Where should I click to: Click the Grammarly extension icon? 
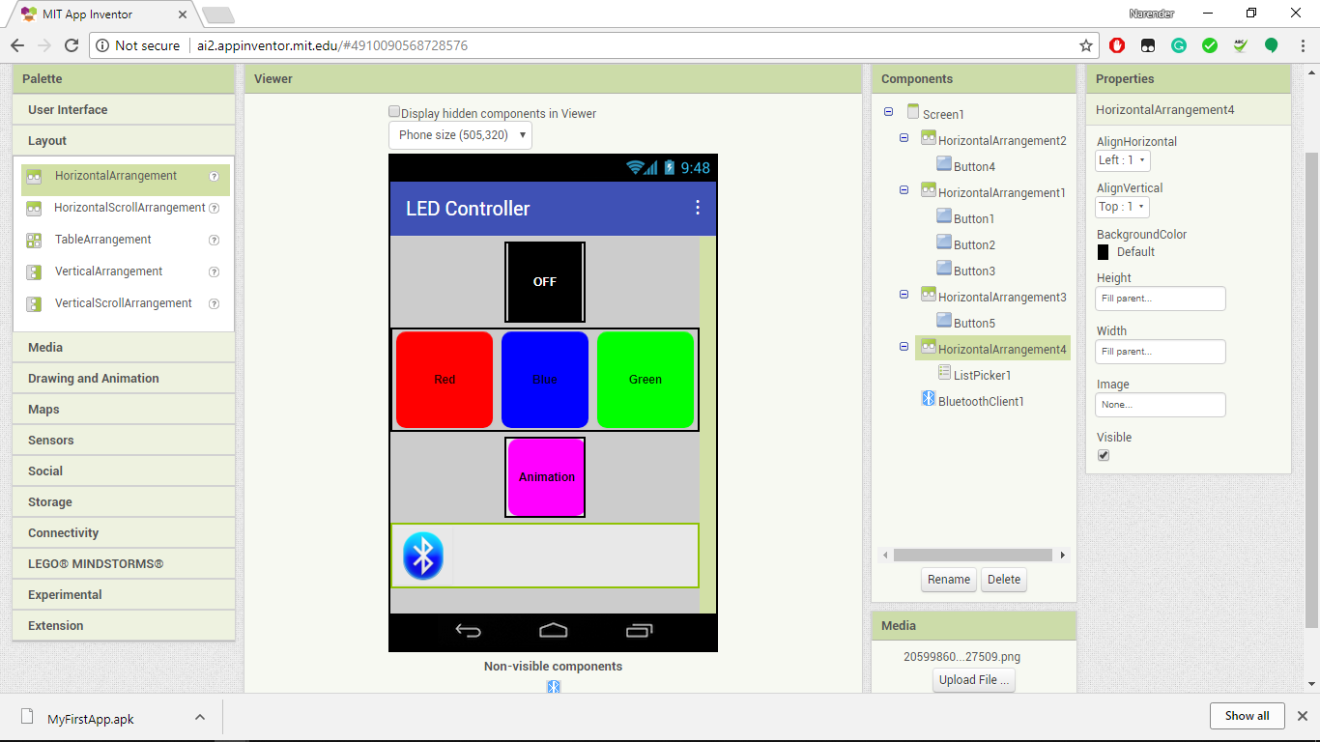pyautogui.click(x=1179, y=45)
